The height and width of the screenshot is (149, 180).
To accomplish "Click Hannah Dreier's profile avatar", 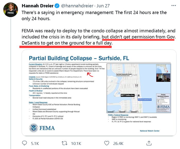I will pos(10,11).
